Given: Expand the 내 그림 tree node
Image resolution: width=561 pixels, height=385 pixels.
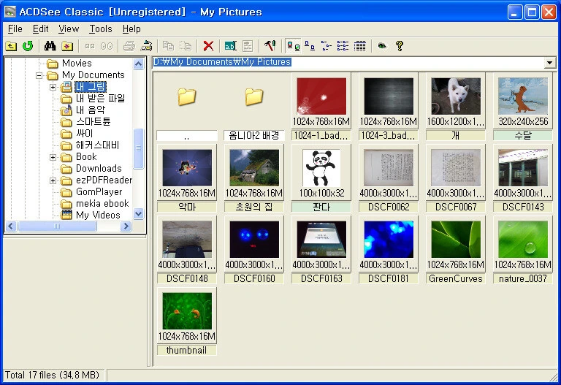Looking at the screenshot, I should pyautogui.click(x=53, y=87).
